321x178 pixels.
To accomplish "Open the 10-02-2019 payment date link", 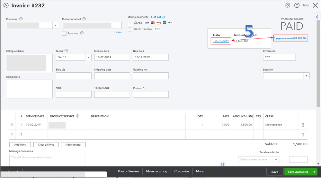I will coord(221,41).
